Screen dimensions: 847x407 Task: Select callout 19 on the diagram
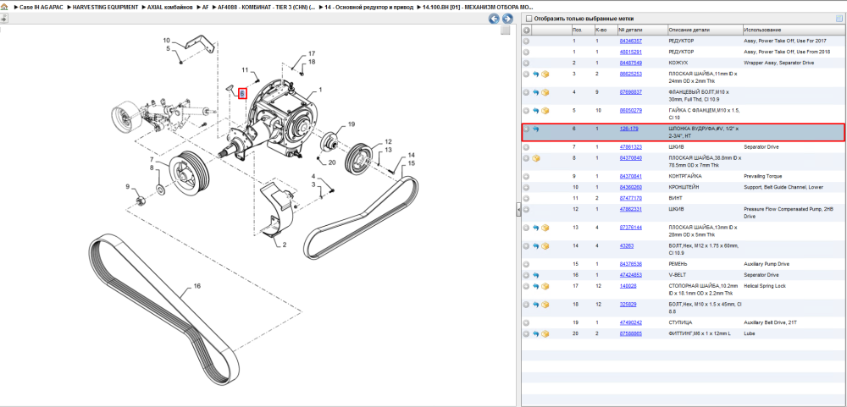click(x=352, y=124)
